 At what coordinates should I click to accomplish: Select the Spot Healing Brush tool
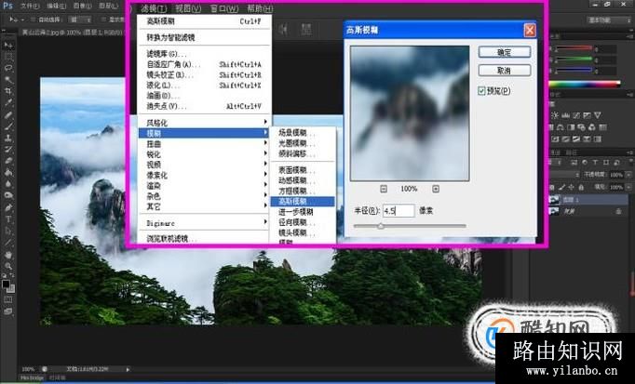(8, 114)
